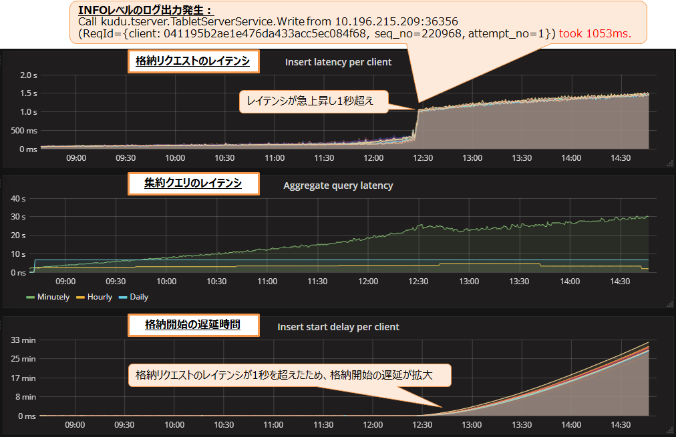Click 09:00 on the Insert latency time axis

click(x=76, y=158)
